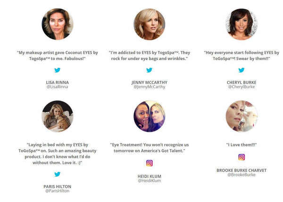
Task: Click the "I Love them!!!" quote text
Action: coord(241,145)
